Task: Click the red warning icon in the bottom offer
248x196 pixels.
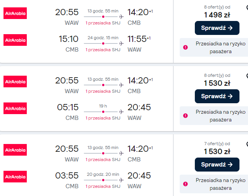Action: pos(186,184)
